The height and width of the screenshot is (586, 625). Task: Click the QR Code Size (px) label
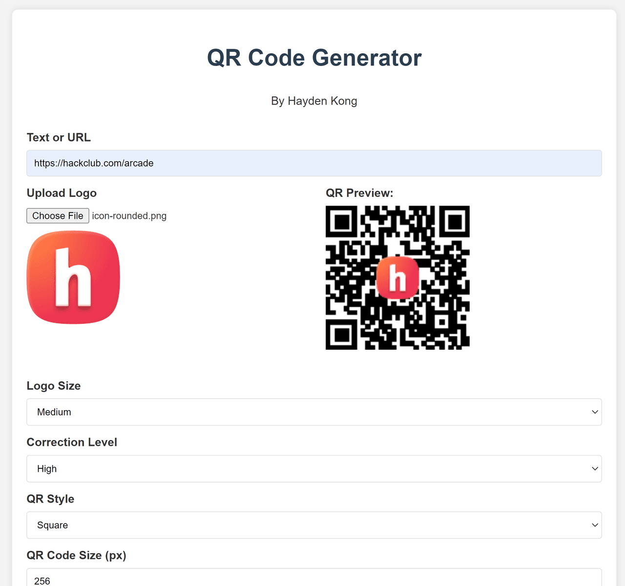pos(77,555)
